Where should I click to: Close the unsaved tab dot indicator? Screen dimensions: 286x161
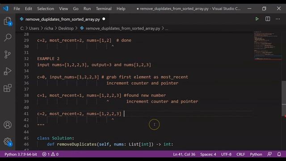click(x=104, y=19)
